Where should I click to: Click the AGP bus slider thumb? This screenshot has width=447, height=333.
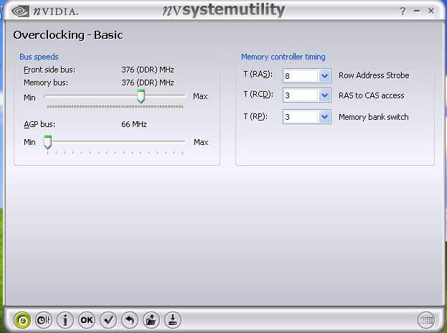tap(47, 142)
